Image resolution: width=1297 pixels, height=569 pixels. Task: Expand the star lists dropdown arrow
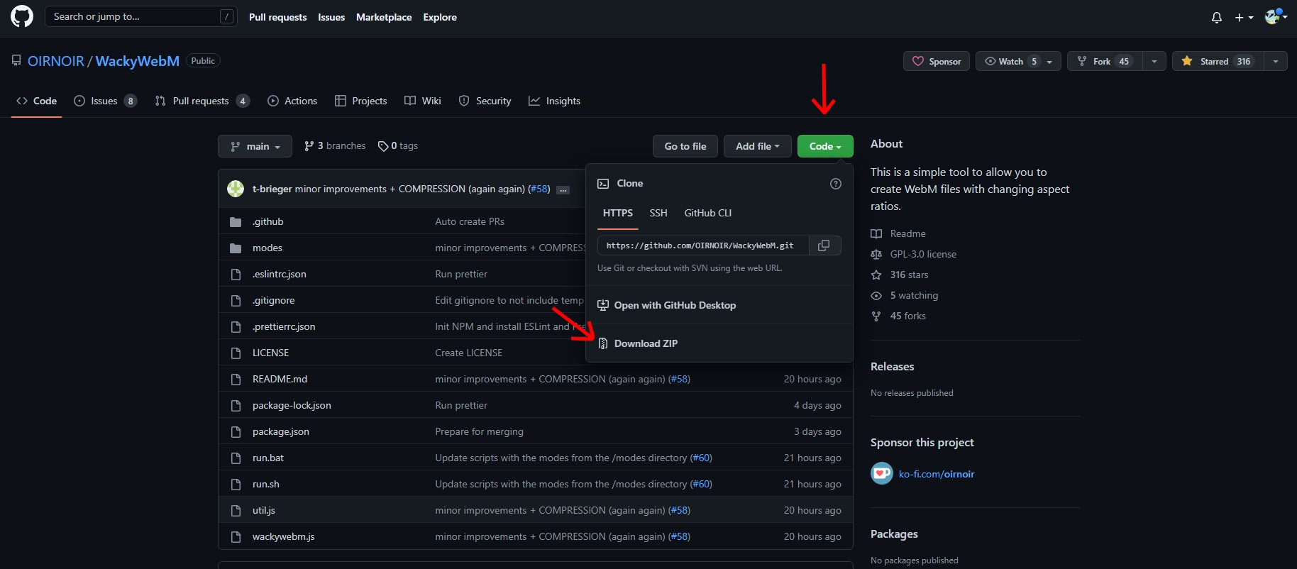click(1276, 61)
